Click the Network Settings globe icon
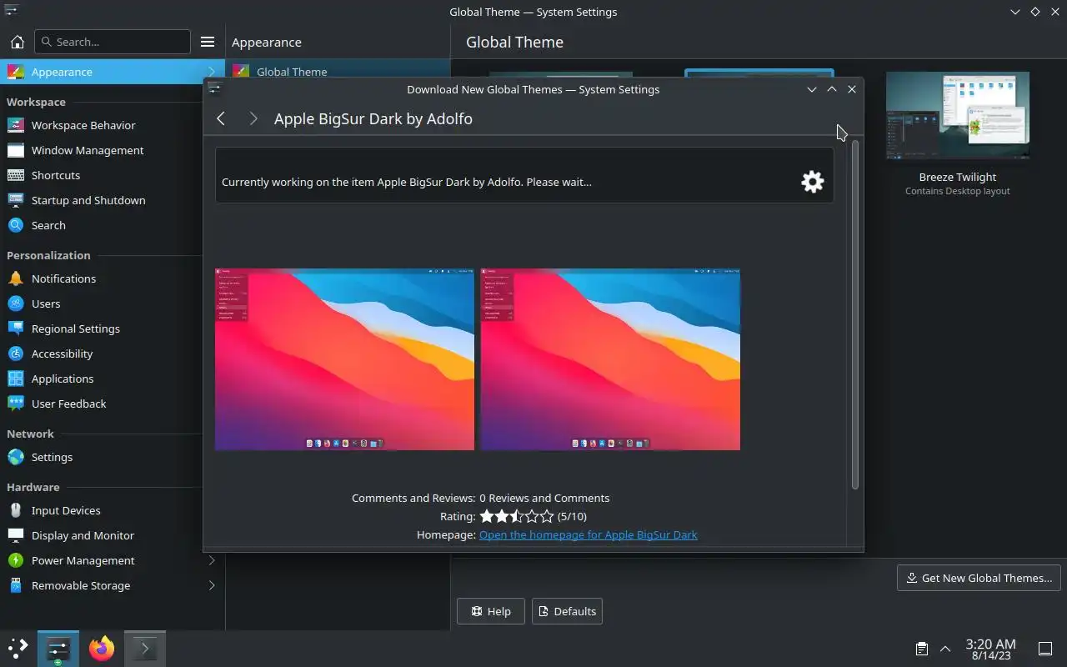 coord(16,457)
